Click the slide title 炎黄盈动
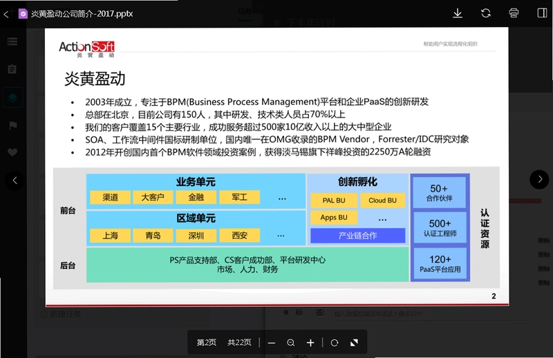This screenshot has height=358, width=553. 95,79
